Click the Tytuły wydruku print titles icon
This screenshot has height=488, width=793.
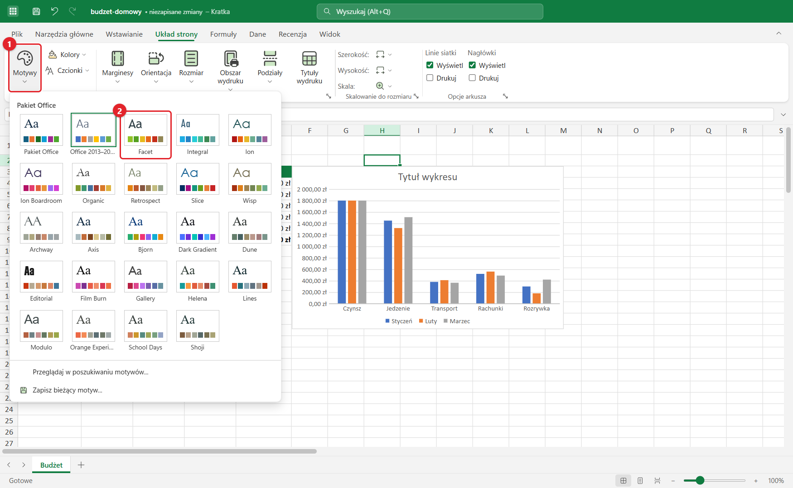pos(309,67)
